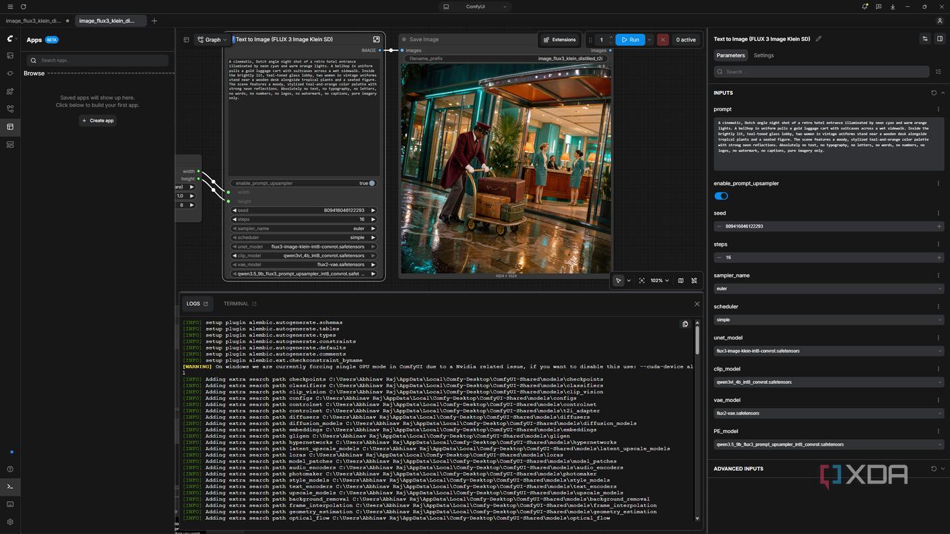950x534 pixels.
Task: Switch to the TERMINAL tab
Action: [x=240, y=304]
